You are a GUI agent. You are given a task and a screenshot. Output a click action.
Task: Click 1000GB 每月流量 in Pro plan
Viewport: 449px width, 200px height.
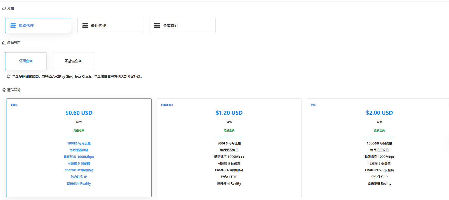(x=379, y=143)
